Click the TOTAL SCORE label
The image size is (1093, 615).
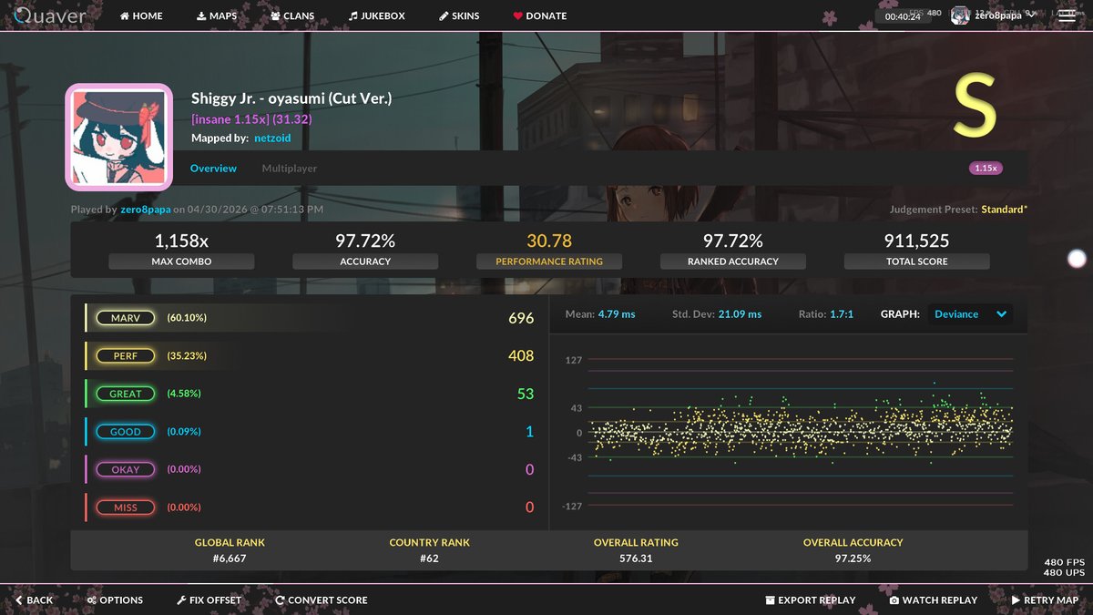(x=916, y=261)
